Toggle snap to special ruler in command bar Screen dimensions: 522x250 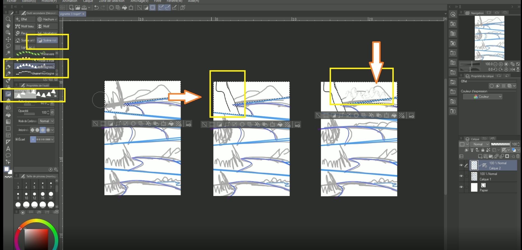click(x=167, y=8)
